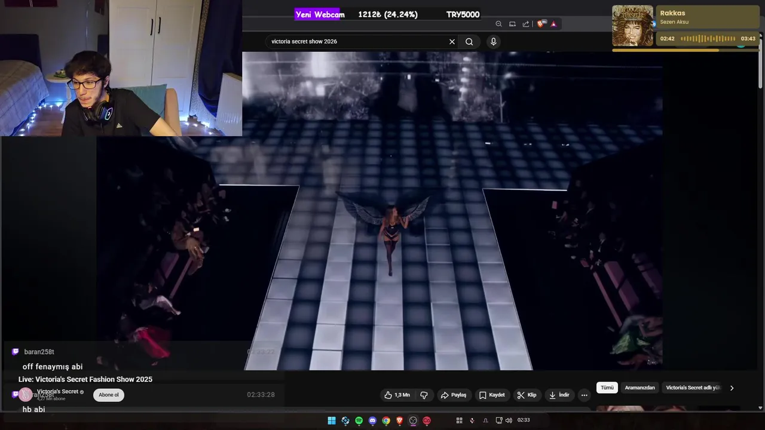The image size is (765, 430).
Task: Click the goal progress 1212₺ (24.24%)
Action: [388, 14]
